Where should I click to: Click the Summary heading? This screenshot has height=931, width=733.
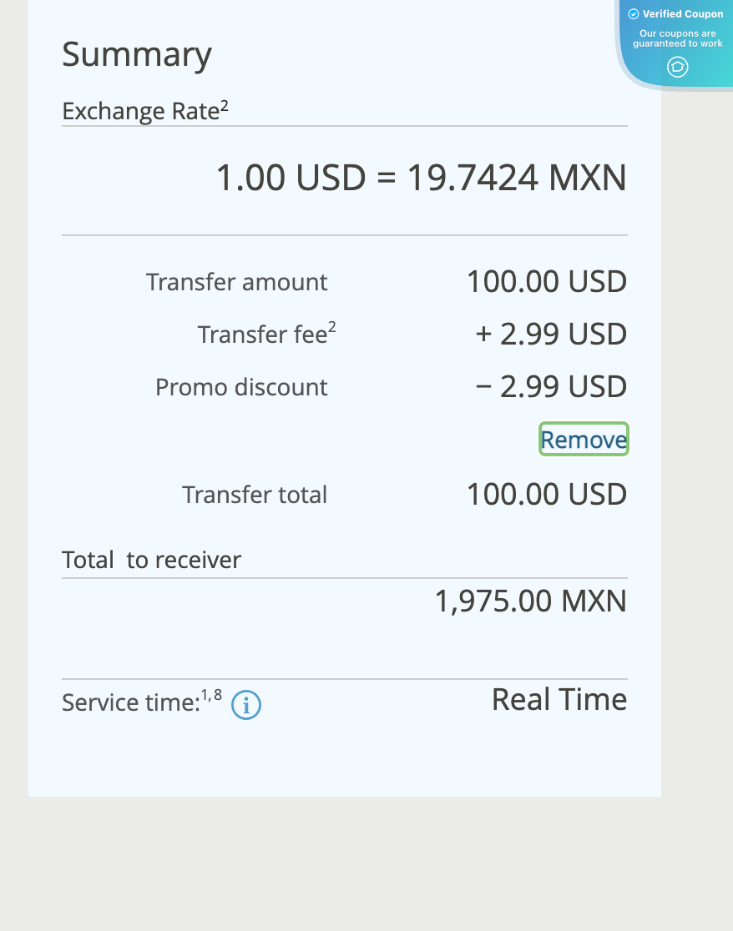[137, 55]
